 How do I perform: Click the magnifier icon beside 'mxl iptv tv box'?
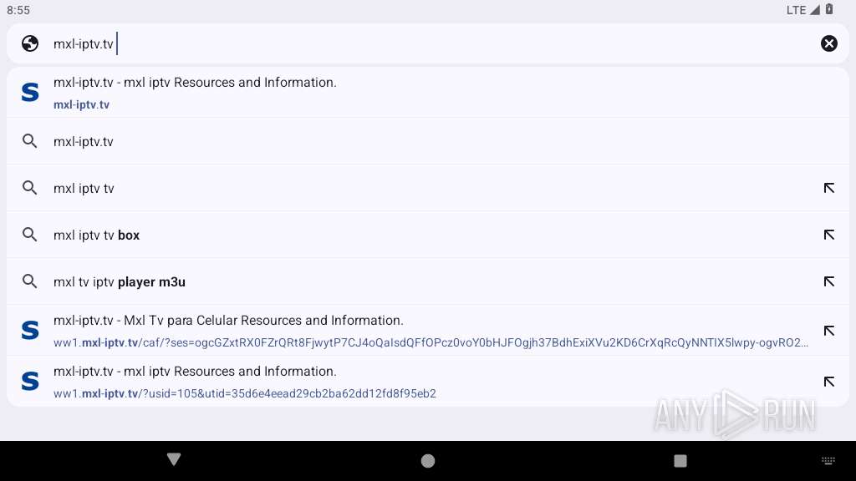point(30,235)
